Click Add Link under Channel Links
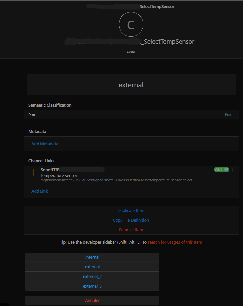243x306 pixels. pyautogui.click(x=40, y=191)
